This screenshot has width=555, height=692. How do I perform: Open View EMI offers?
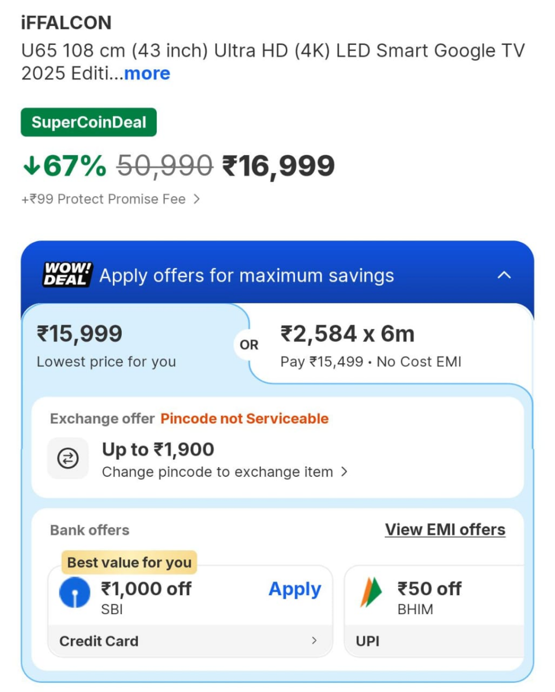pyautogui.click(x=444, y=529)
